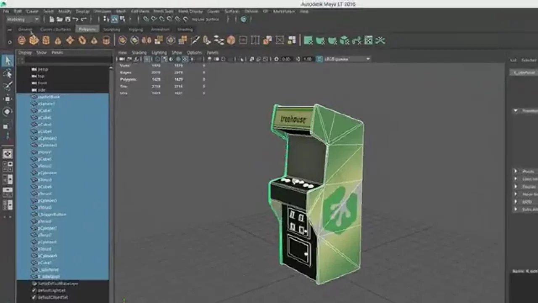Viewport: 538px width, 303px height.
Task: Enable snap to points magnet
Action: [162, 19]
